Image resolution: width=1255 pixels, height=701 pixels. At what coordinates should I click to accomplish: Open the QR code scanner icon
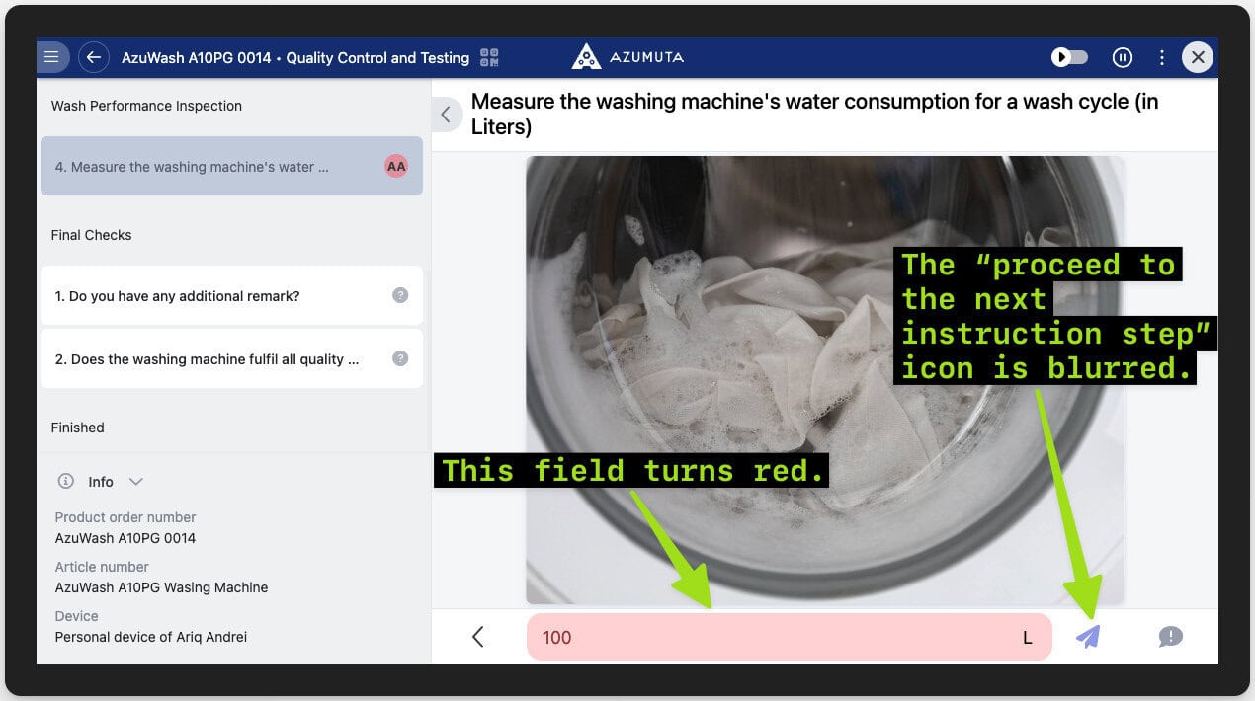point(489,57)
